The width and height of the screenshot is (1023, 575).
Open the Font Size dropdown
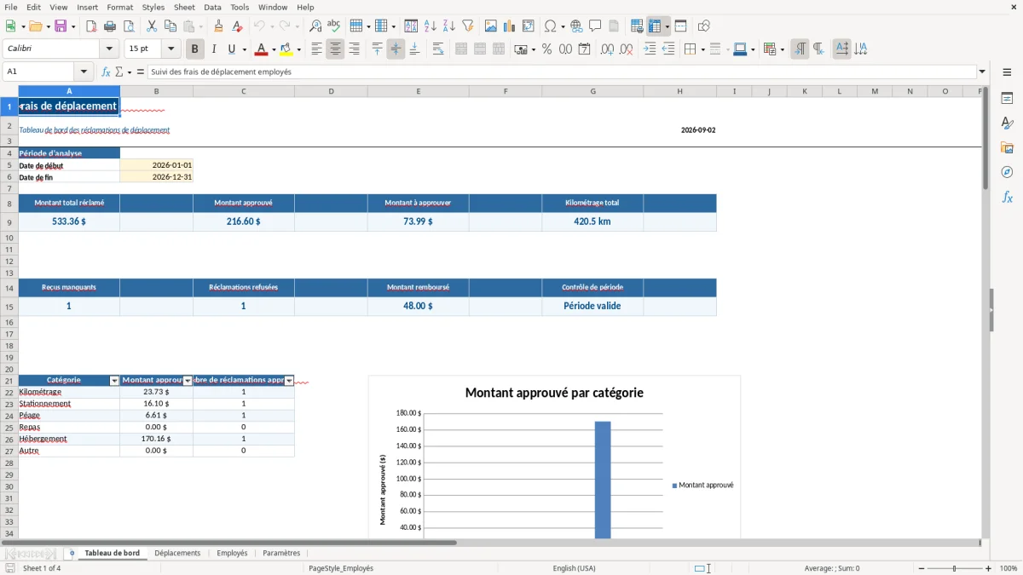pos(171,49)
